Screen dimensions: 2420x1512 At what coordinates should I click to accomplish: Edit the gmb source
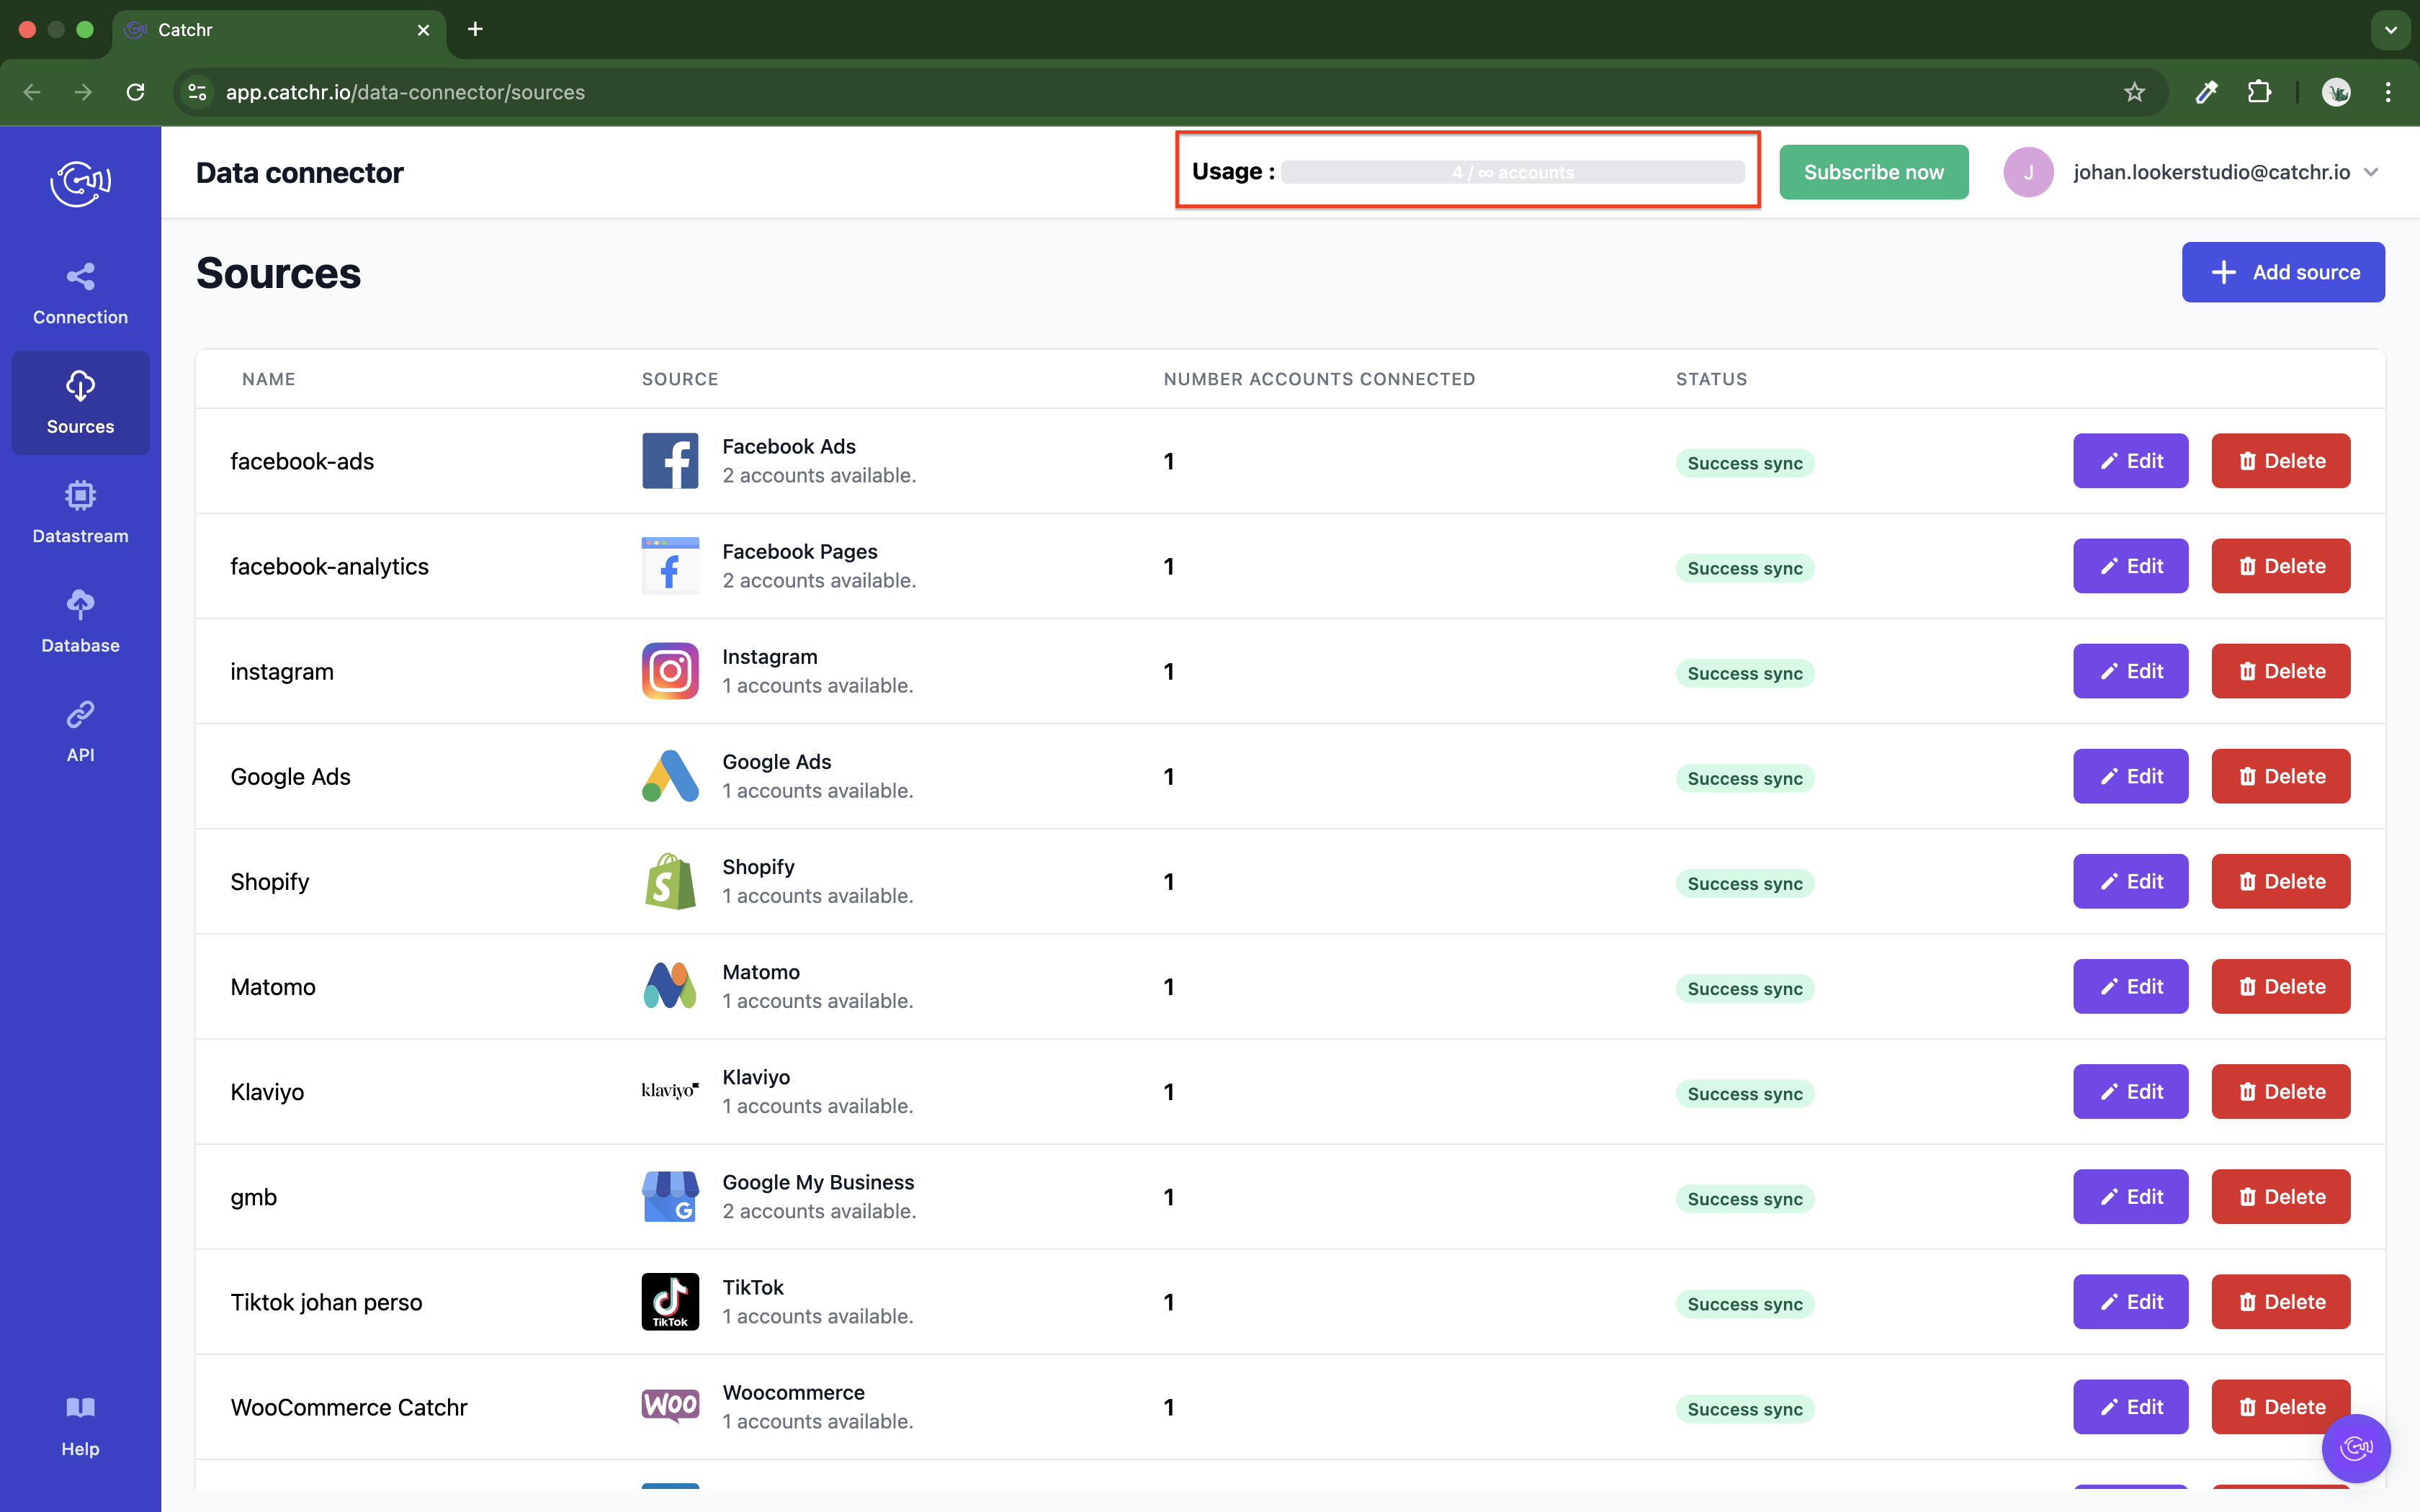click(x=2130, y=1196)
